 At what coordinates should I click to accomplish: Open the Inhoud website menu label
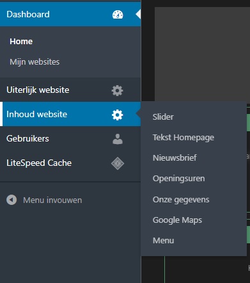[36, 114]
